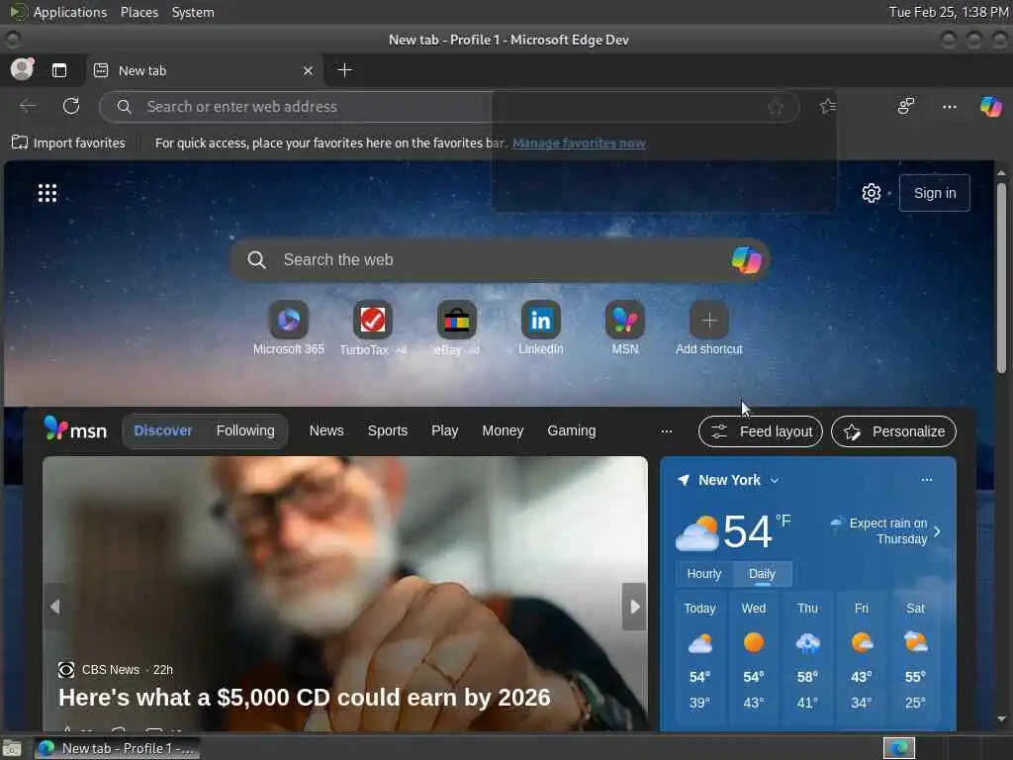Screen dimensions: 1013x760
Task: Open the News category
Action: tap(326, 430)
